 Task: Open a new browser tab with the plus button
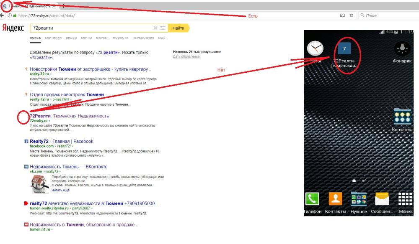click(64, 6)
